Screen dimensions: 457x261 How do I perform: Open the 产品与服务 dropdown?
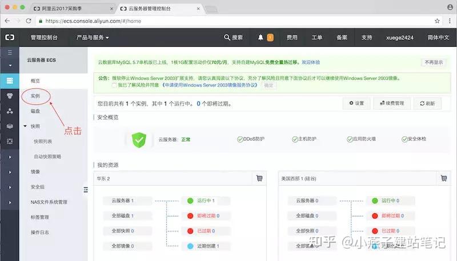pyautogui.click(x=93, y=38)
